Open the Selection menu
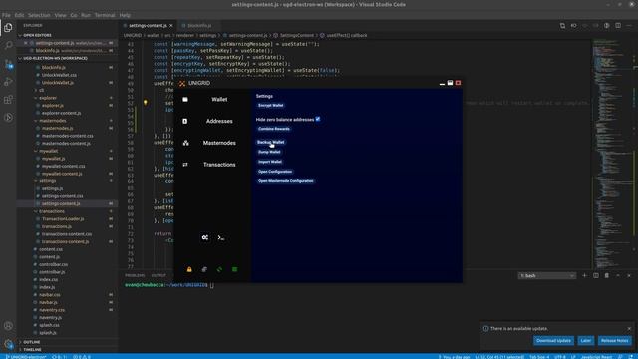The height and width of the screenshot is (359, 638). click(x=39, y=15)
